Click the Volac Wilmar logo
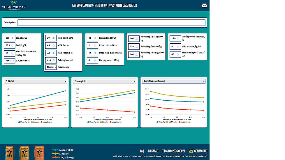285x160 pixels. point(14,5)
